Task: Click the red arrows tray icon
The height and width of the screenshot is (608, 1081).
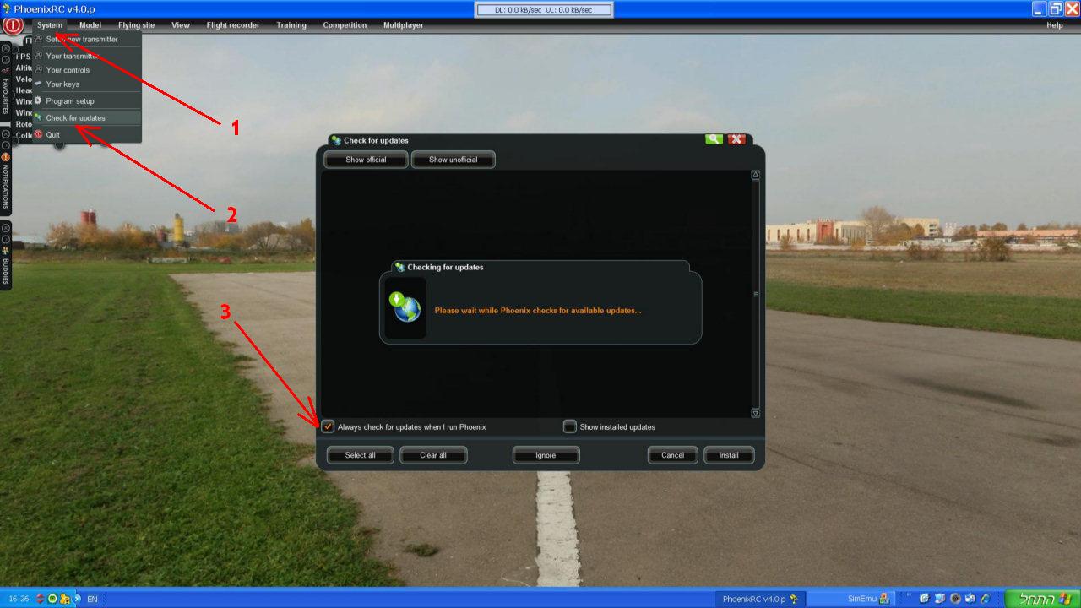Action: coord(40,599)
